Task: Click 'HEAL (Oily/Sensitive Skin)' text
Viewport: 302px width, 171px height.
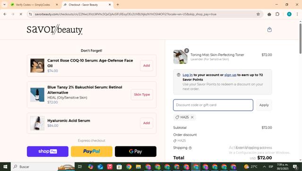Action: pos(67,98)
